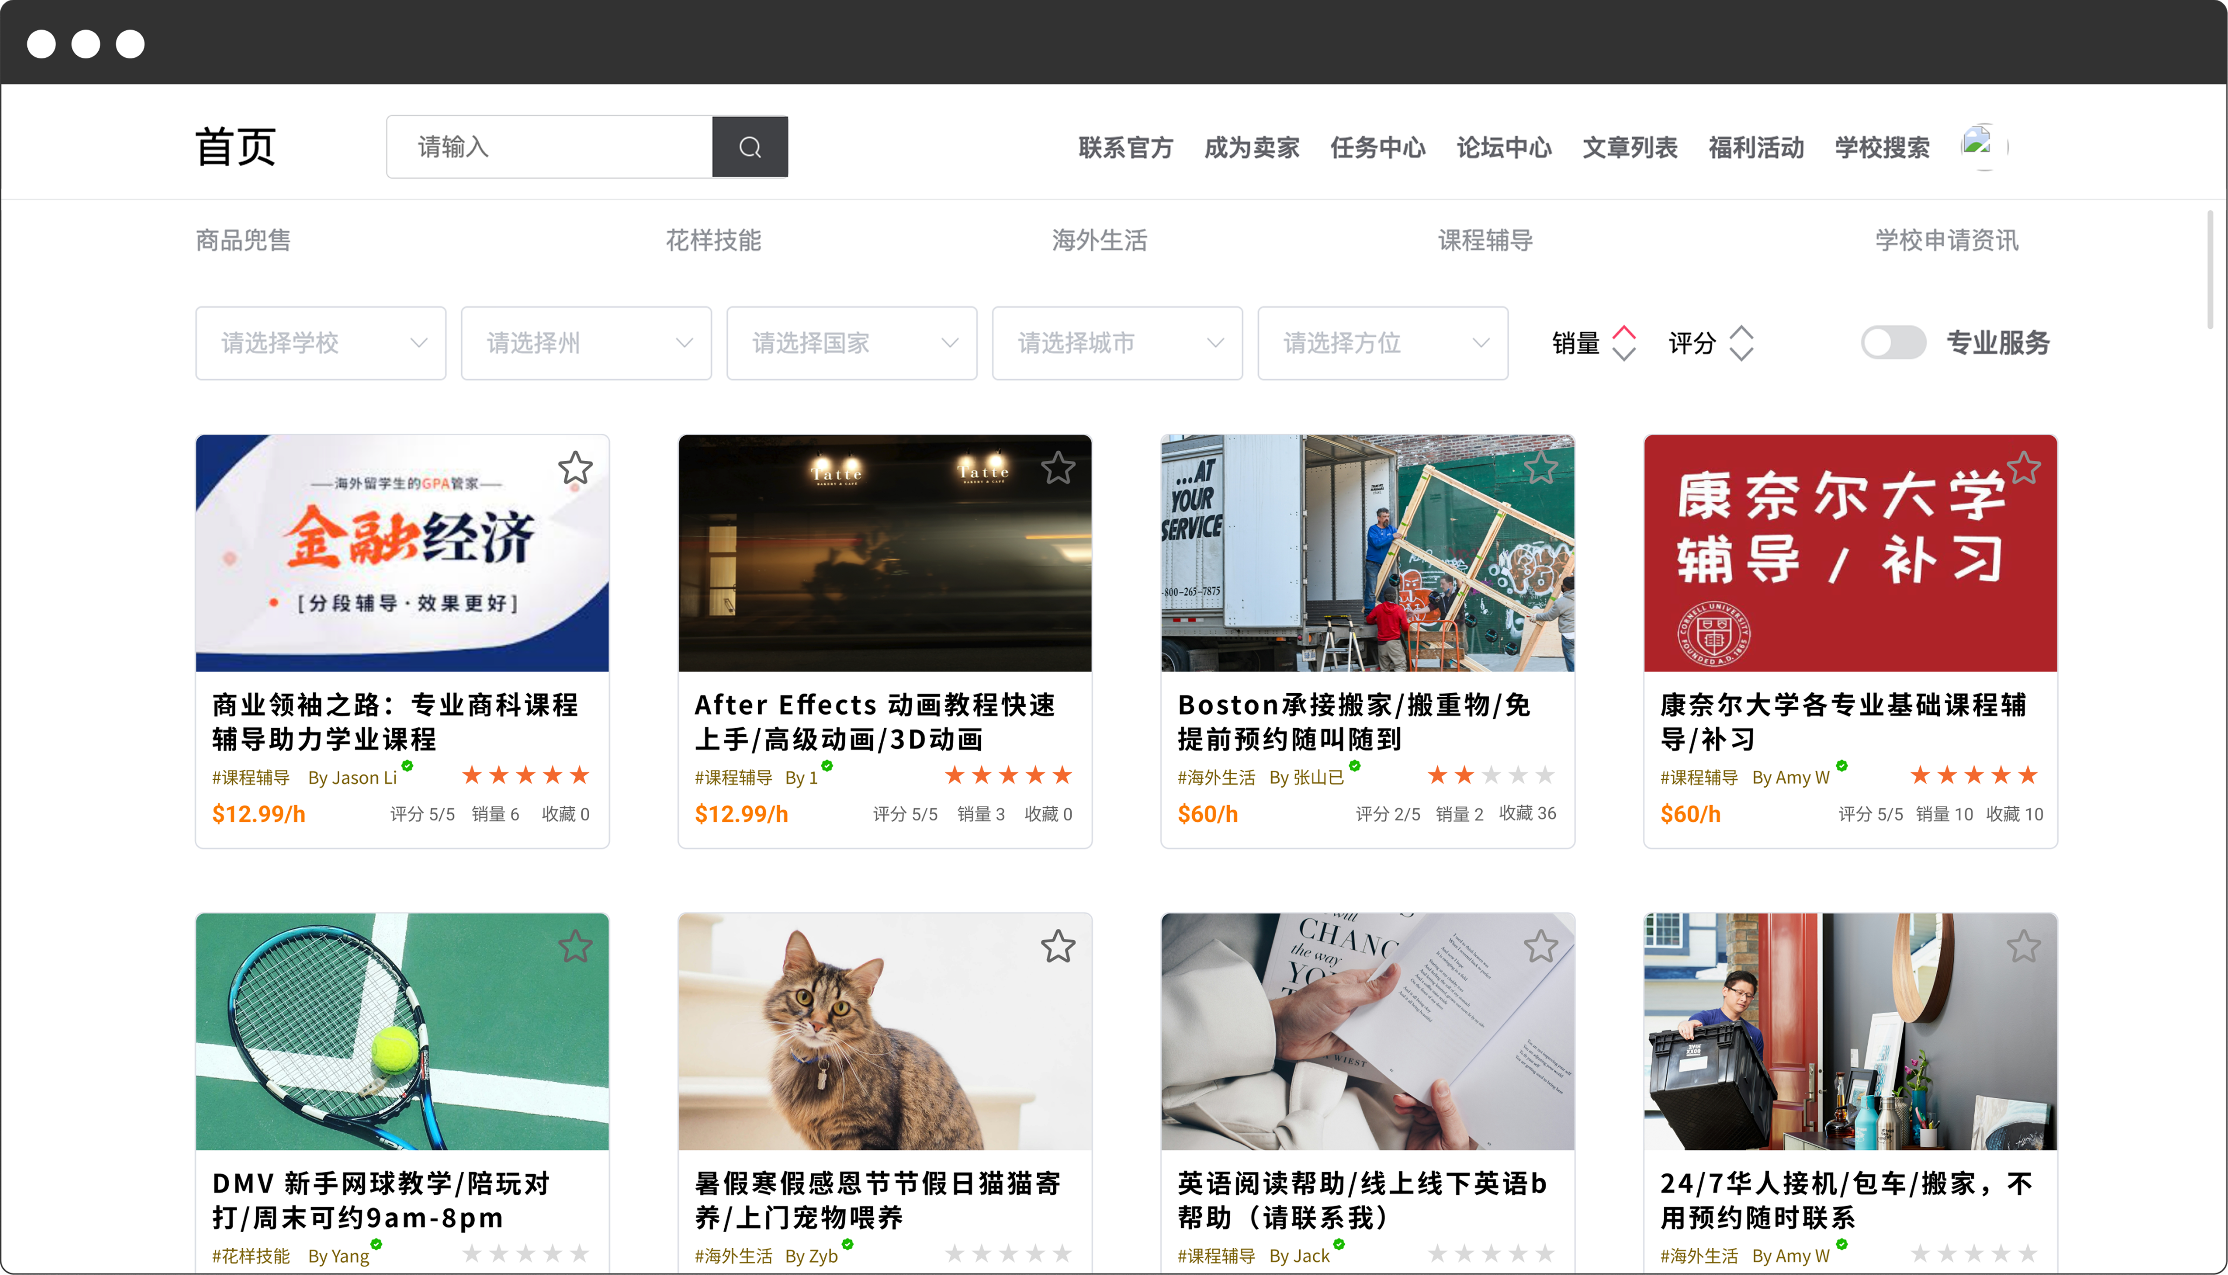Screen dimensions: 2228x1275
Task: Sort by 评分 using arrow icon
Action: tap(1741, 342)
